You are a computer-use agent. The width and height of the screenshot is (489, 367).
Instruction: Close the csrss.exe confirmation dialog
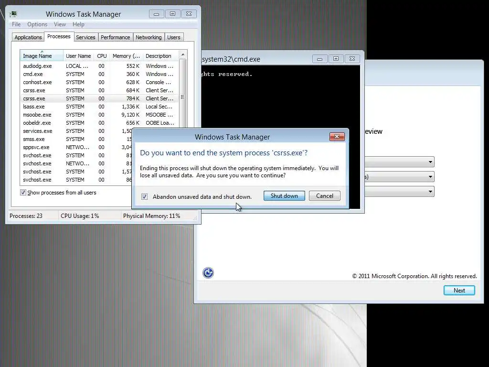click(x=337, y=136)
